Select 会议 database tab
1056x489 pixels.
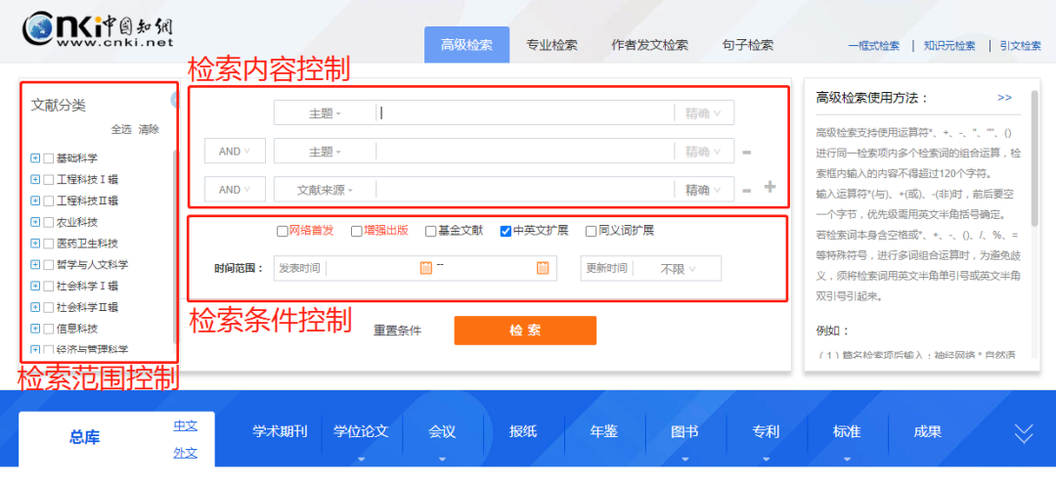(x=442, y=431)
